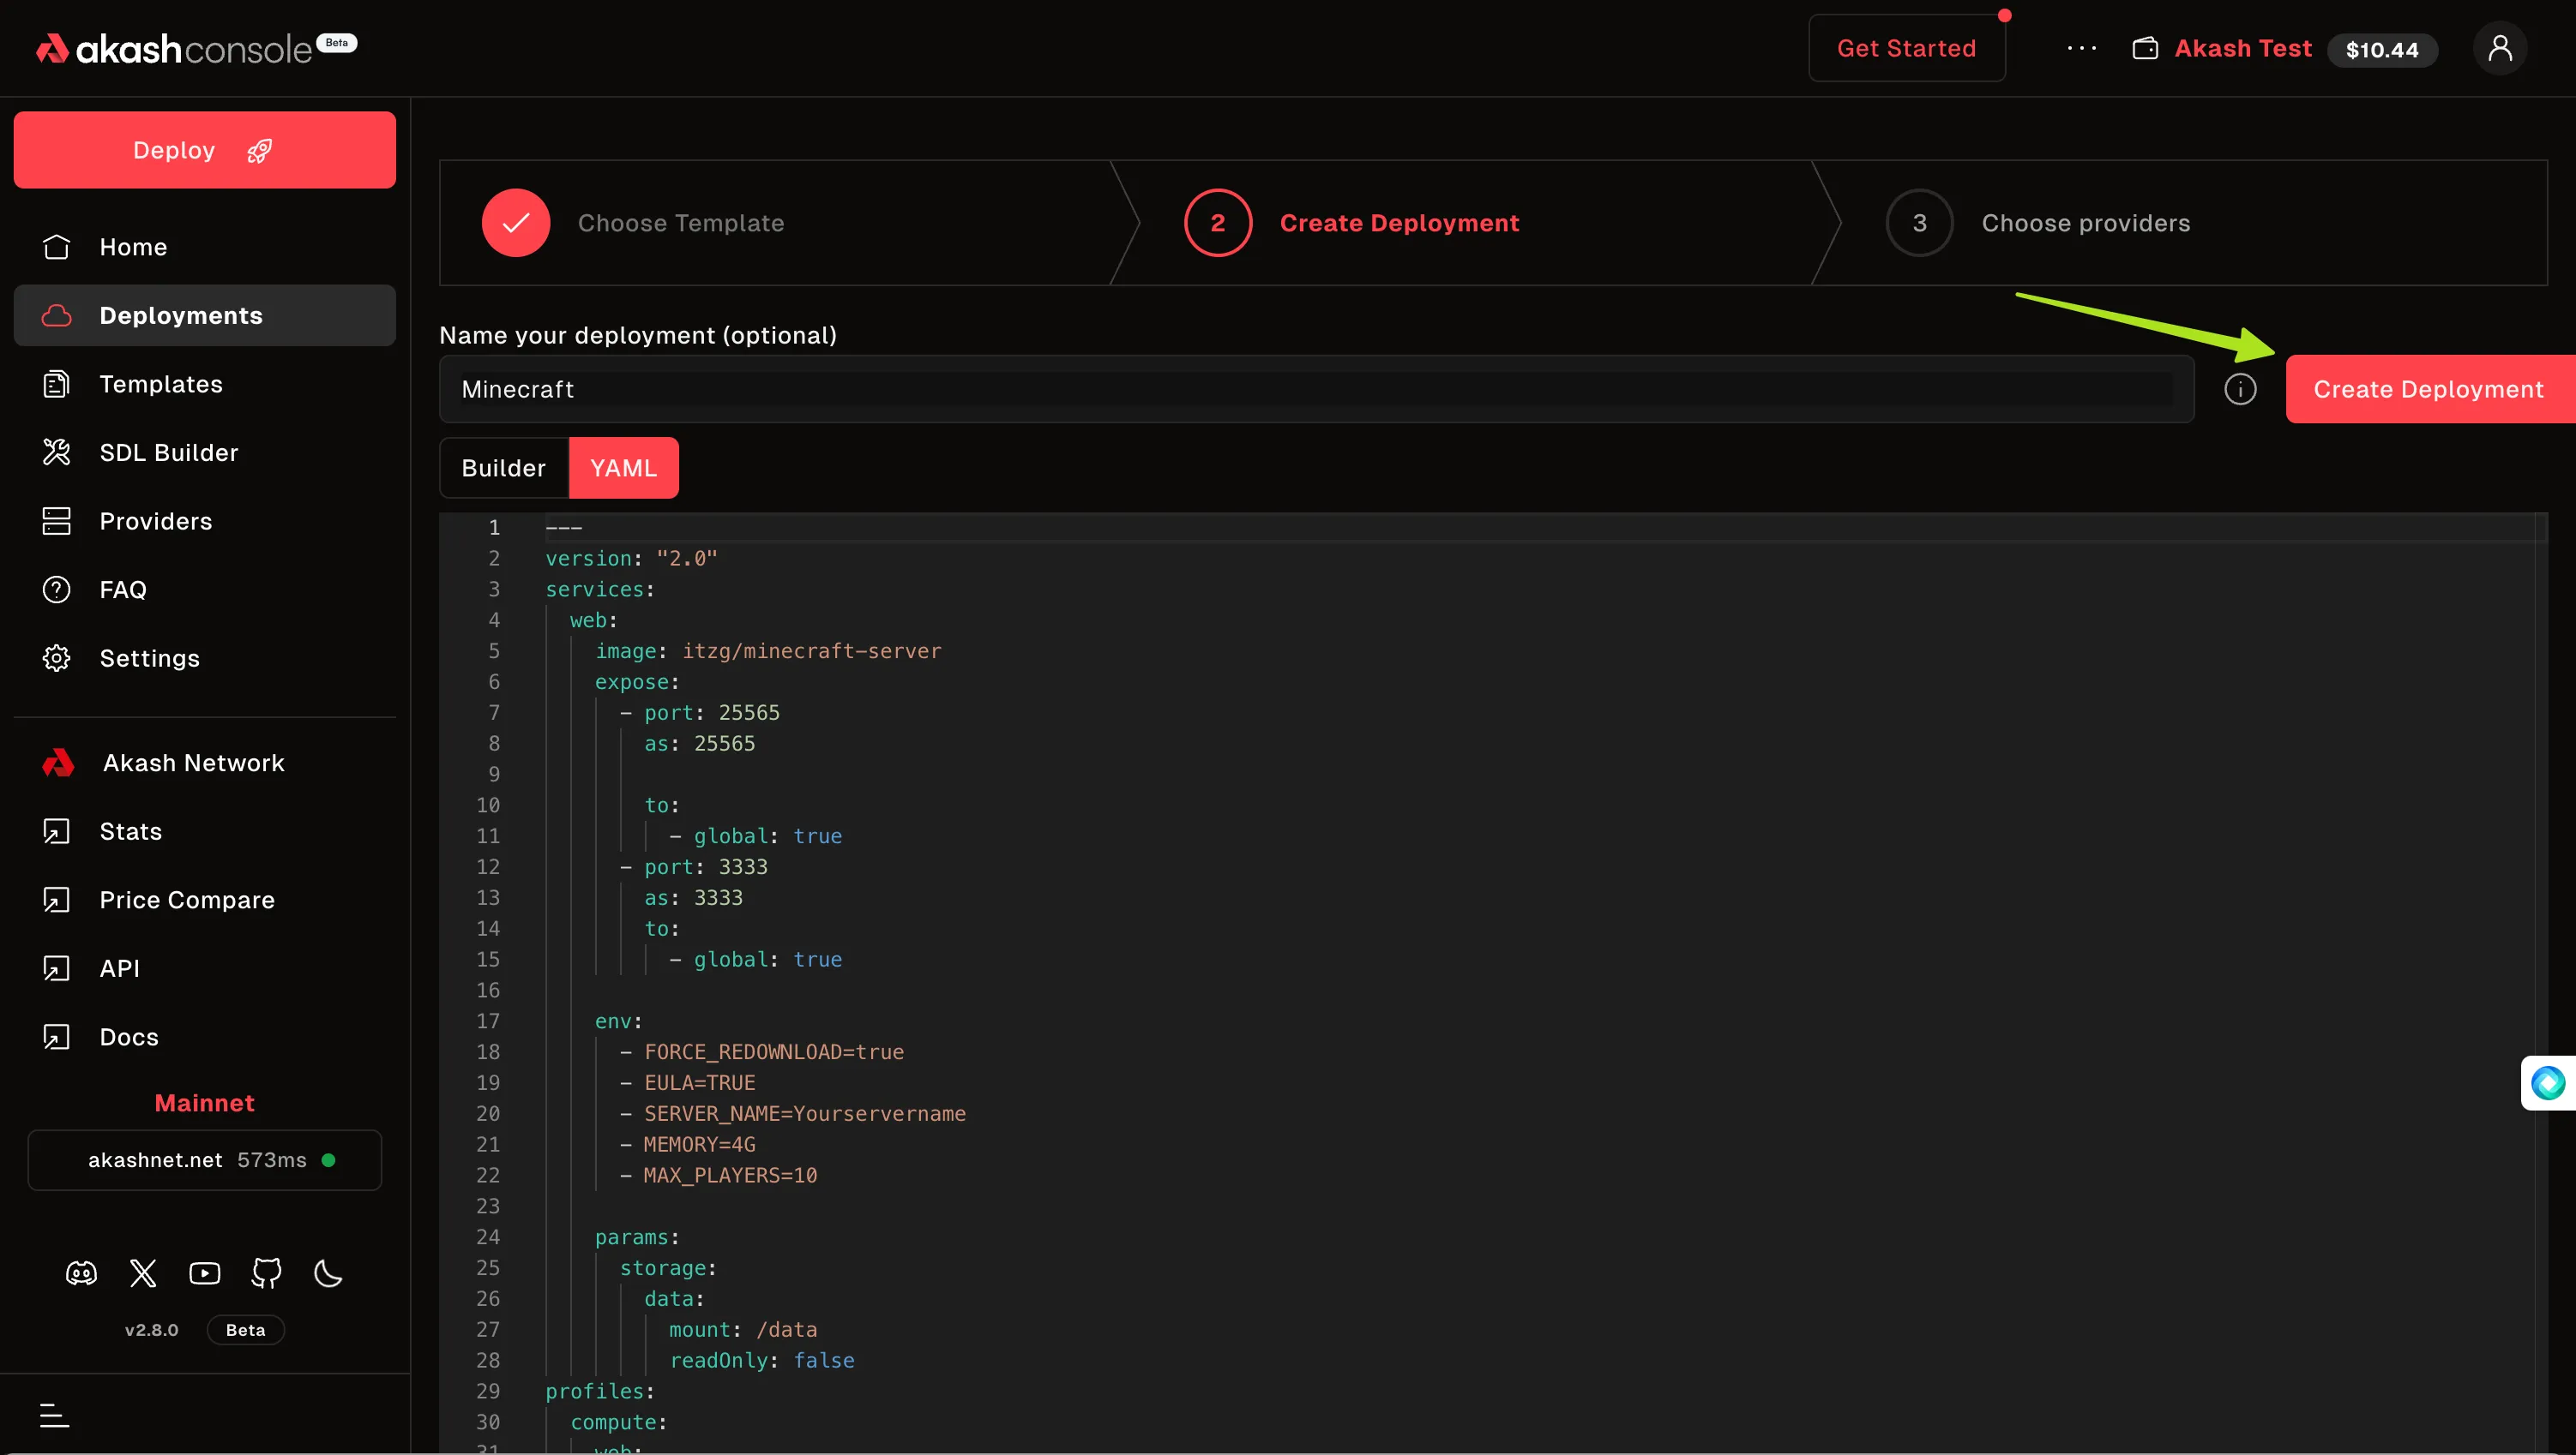The height and width of the screenshot is (1455, 2576).
Task: Open the akashnet.net node selector
Action: tap(205, 1159)
